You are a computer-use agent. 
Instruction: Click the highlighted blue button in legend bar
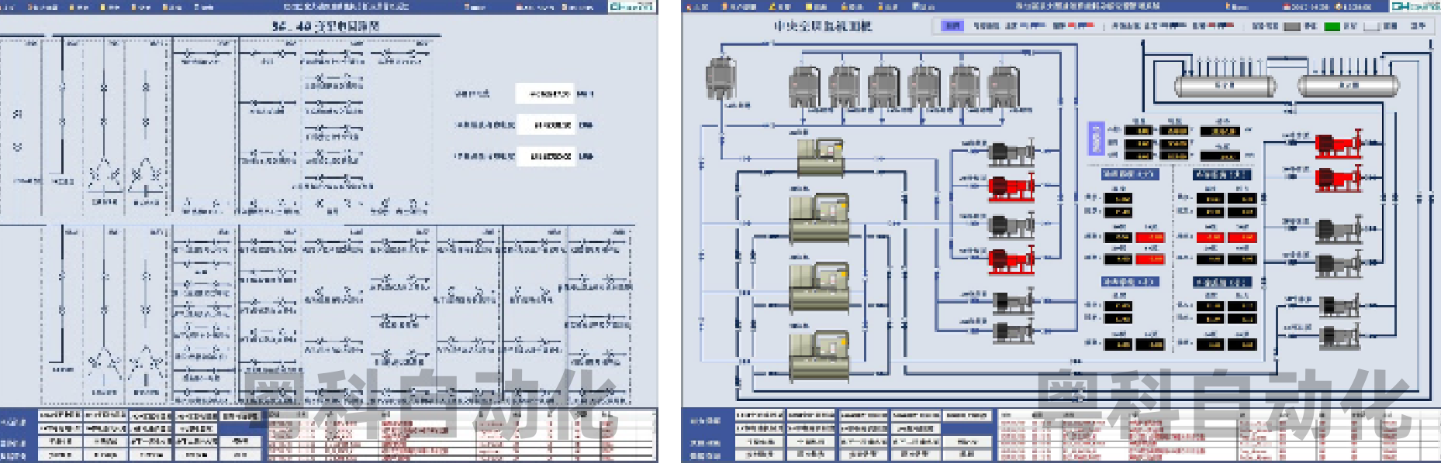coord(952,26)
